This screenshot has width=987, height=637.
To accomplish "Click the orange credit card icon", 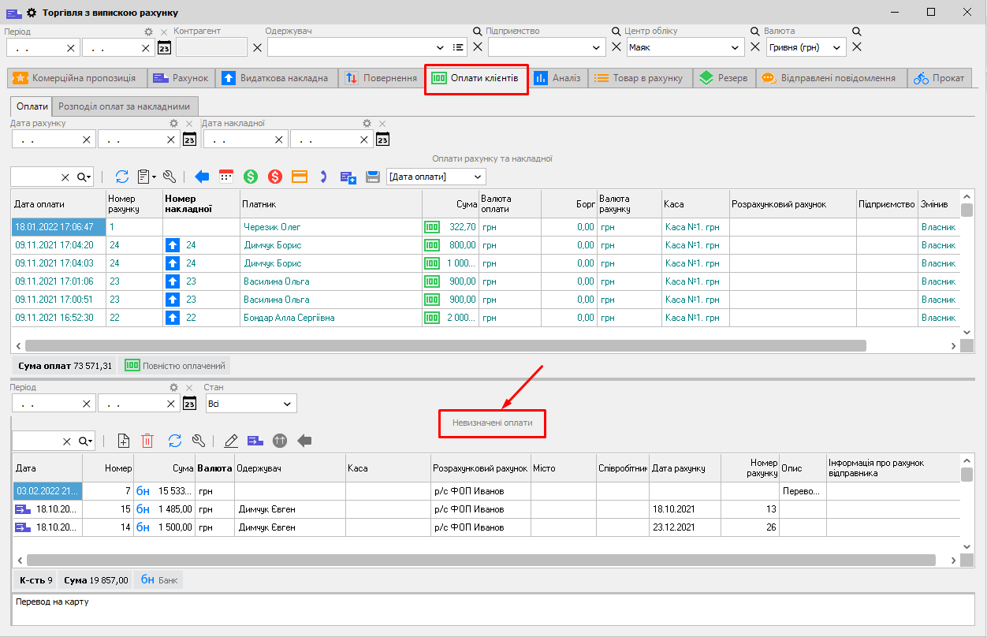I will click(300, 177).
